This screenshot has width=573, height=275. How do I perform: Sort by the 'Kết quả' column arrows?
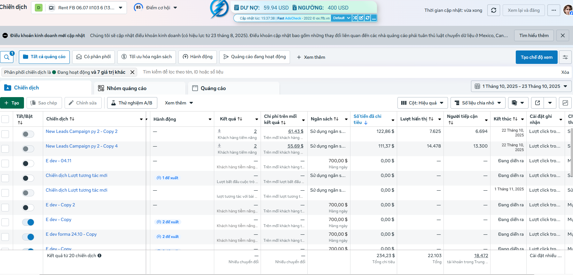coord(240,119)
